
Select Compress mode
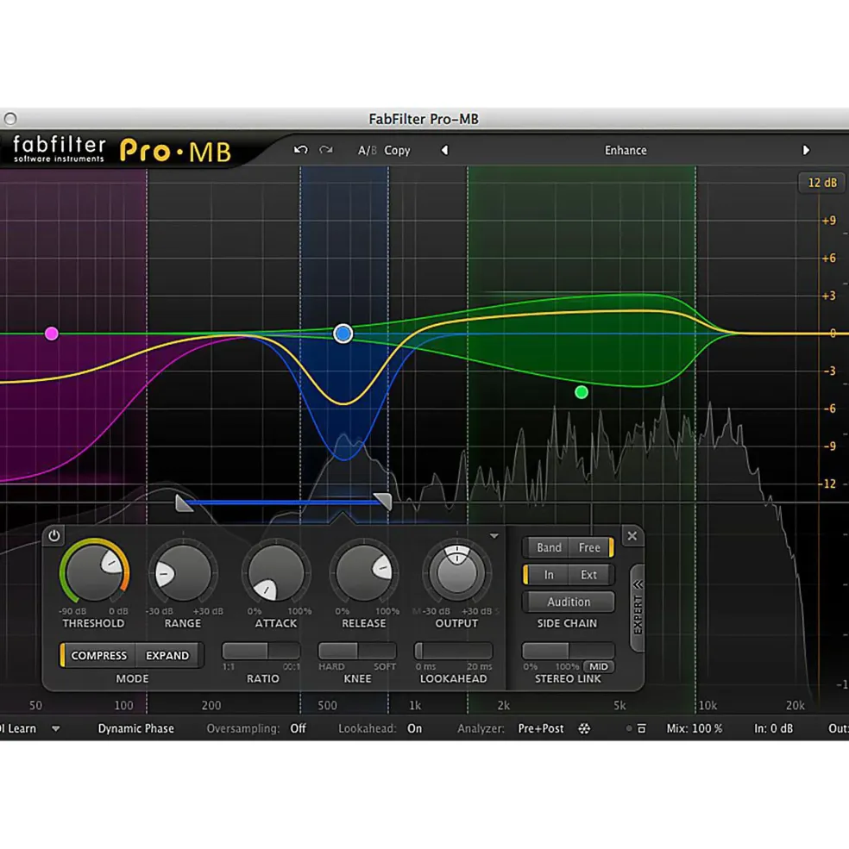click(x=98, y=655)
